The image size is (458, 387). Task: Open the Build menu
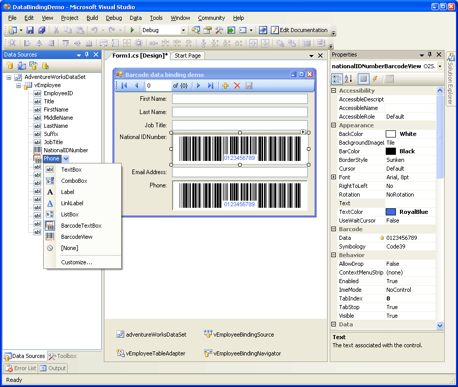[92, 18]
